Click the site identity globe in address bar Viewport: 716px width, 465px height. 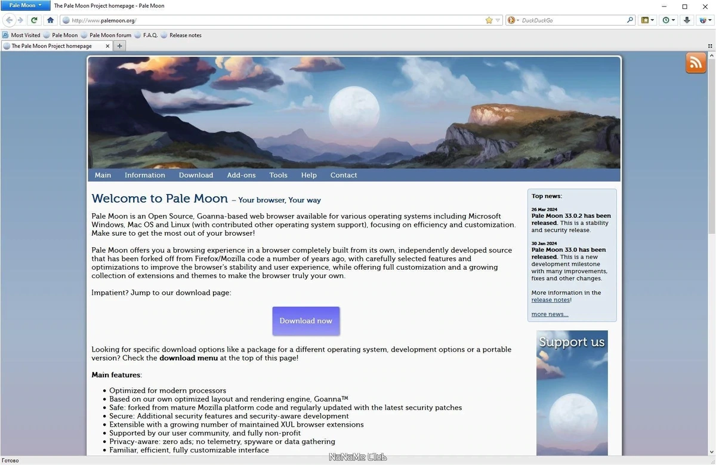point(66,20)
